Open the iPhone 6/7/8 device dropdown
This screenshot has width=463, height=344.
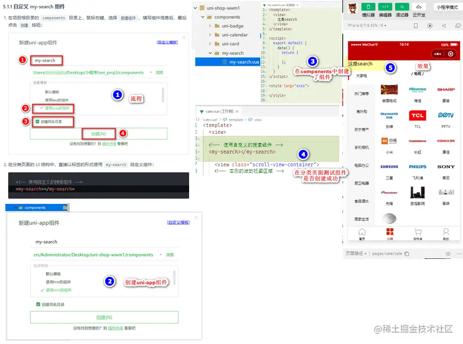point(367,26)
